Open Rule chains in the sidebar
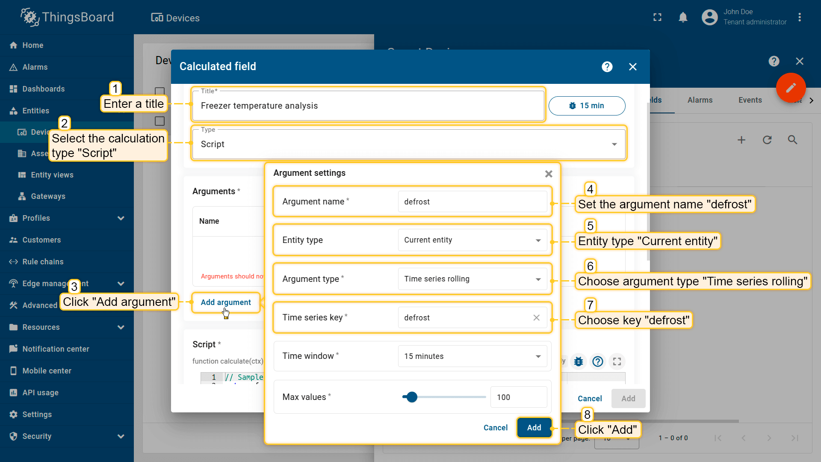821x462 pixels. (x=43, y=262)
